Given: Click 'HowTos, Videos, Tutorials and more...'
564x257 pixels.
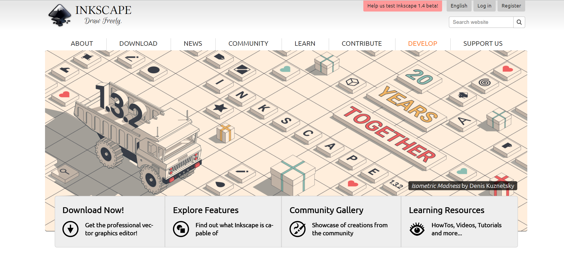Looking at the screenshot, I should tap(466, 229).
